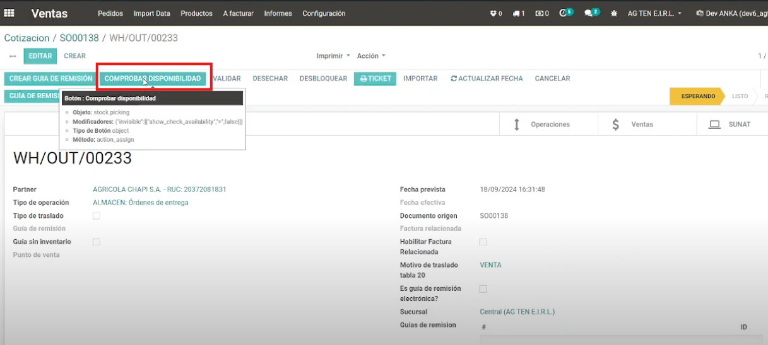Click the Ventas app title
Image resolution: width=768 pixels, height=345 pixels.
(49, 13)
